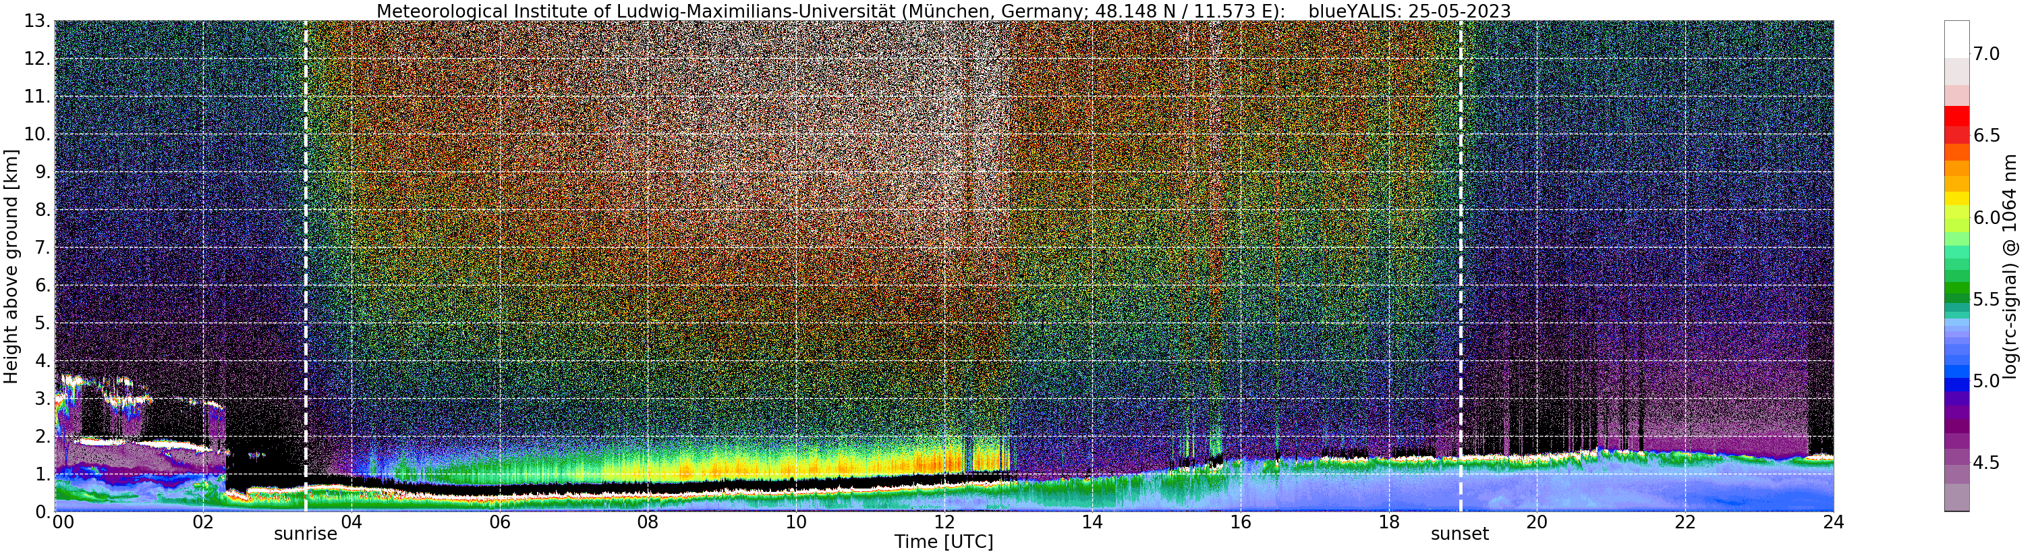Click the x-axis tick label '14'
2034x556 pixels.
[x=1092, y=522]
